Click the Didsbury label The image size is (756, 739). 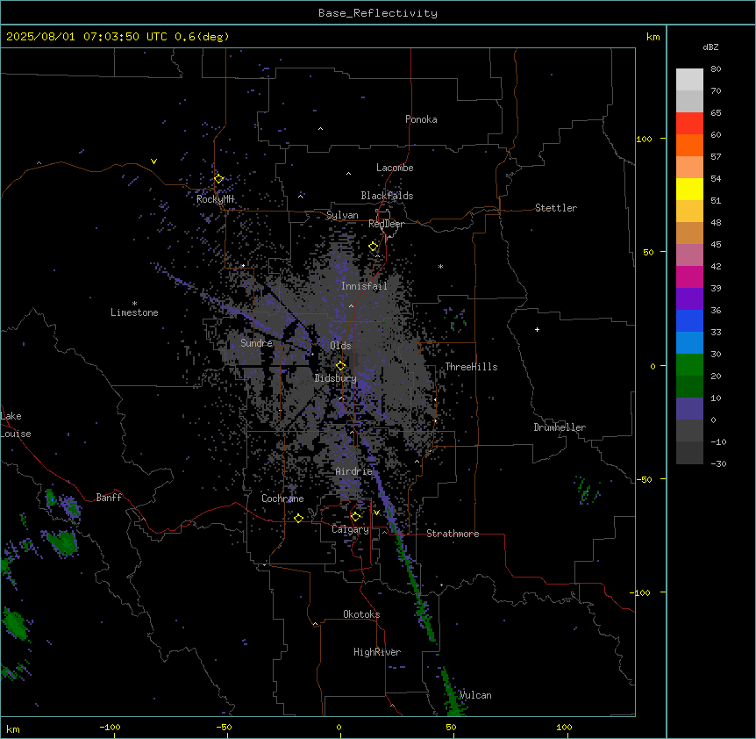coord(336,378)
